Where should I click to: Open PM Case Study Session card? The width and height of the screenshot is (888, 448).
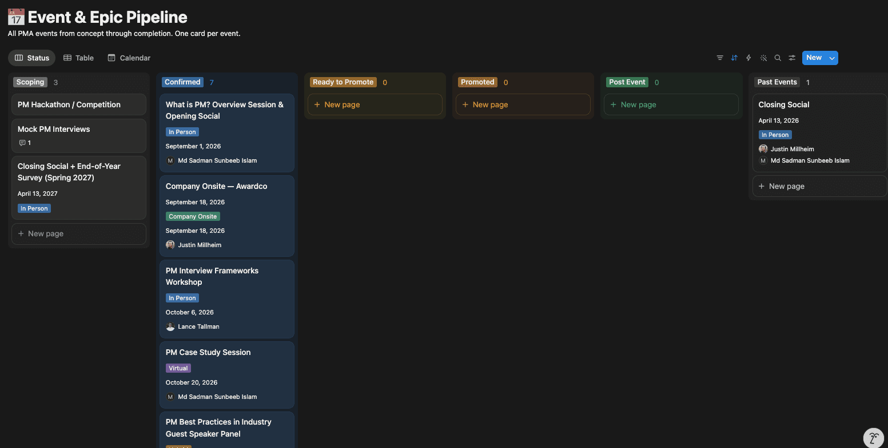click(227, 375)
